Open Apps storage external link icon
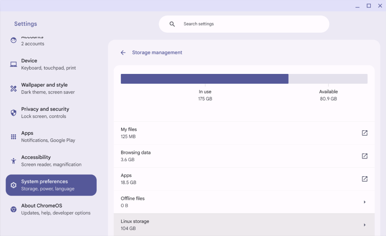This screenshot has width=386, height=236. [364, 179]
